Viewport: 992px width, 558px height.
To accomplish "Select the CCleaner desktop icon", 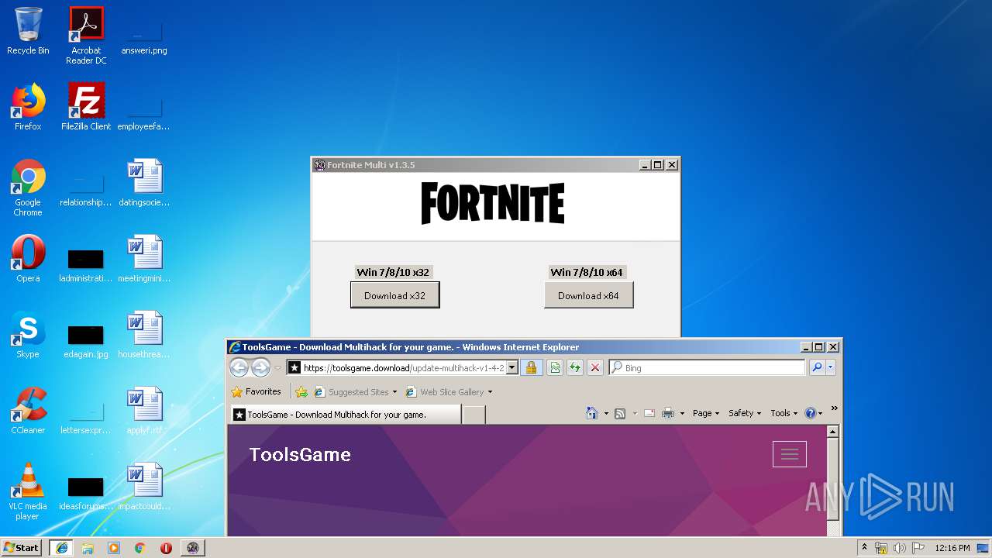I will click(x=28, y=411).
